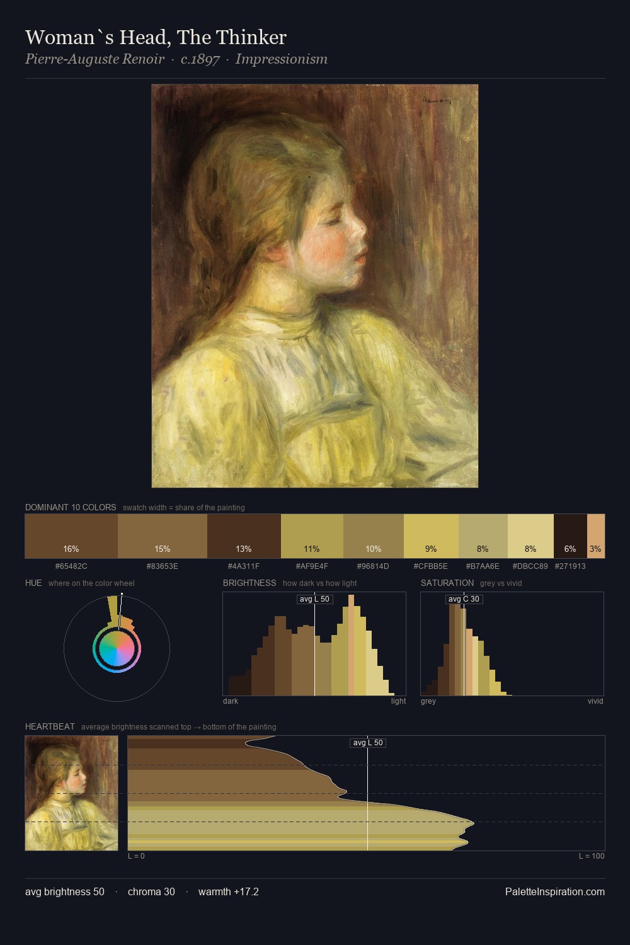The width and height of the screenshot is (630, 945).
Task: Click the small painting thumbnail beside Heartbeat chart
Action: point(71,793)
